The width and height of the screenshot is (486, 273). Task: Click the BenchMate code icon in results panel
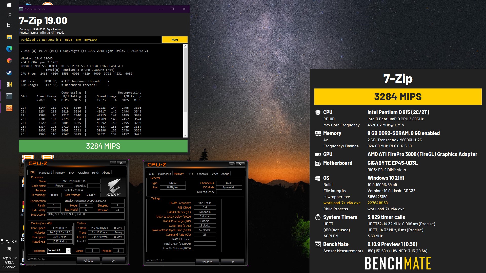318,244
